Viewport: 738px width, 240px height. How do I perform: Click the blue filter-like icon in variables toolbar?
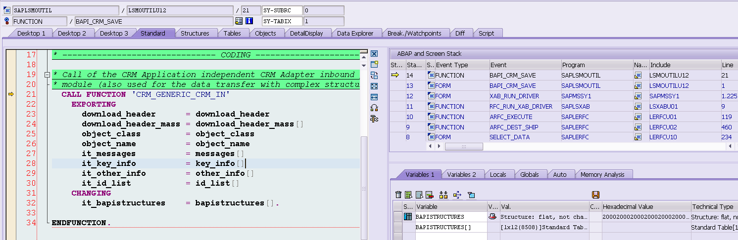471,195
